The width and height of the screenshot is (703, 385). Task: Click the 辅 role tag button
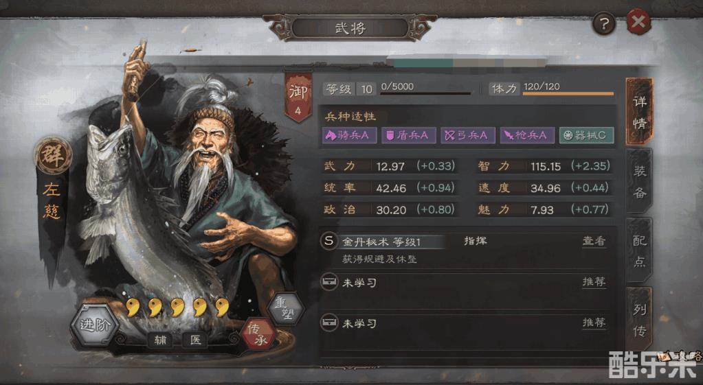click(x=161, y=340)
